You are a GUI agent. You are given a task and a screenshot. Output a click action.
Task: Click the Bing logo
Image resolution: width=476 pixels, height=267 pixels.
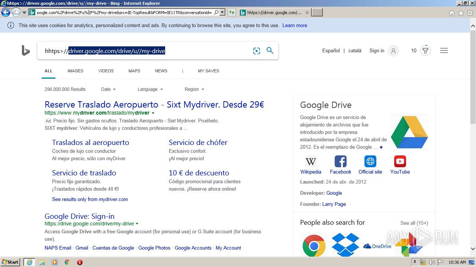click(x=25, y=51)
